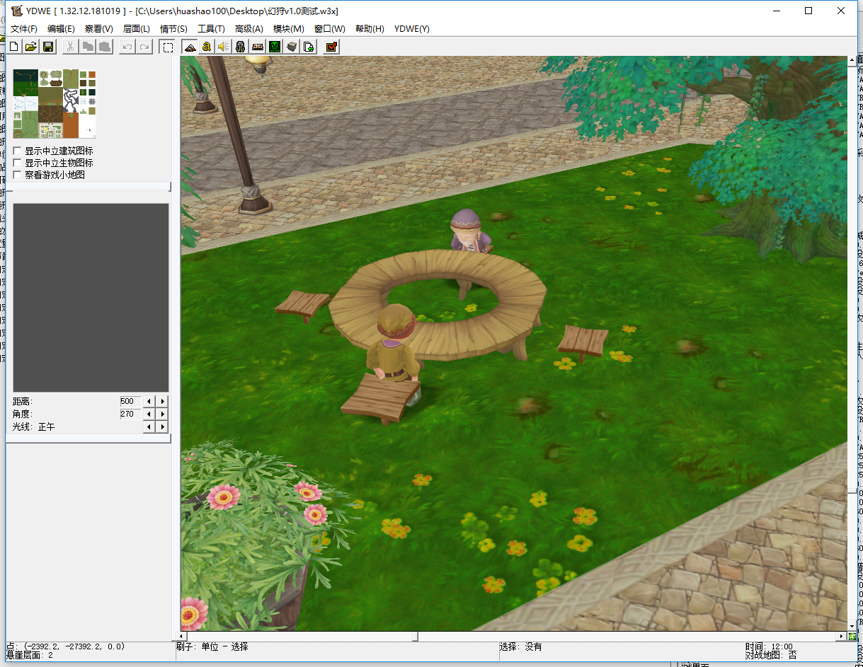Viewport: 863px width, 667px height.
Task: Open the AI editor green face icon
Action: pos(274,47)
